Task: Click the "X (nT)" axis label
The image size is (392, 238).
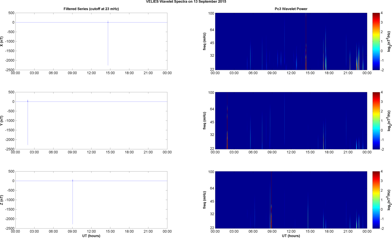Action: 2,41
